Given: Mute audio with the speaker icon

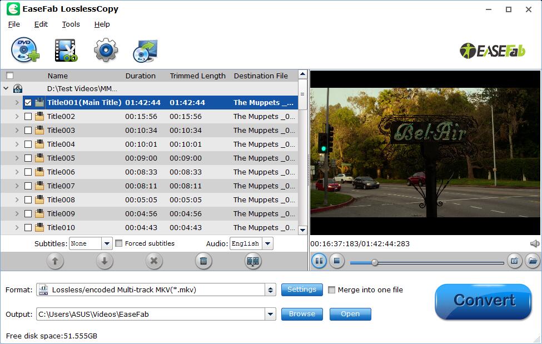Looking at the screenshot, I should click(x=535, y=244).
